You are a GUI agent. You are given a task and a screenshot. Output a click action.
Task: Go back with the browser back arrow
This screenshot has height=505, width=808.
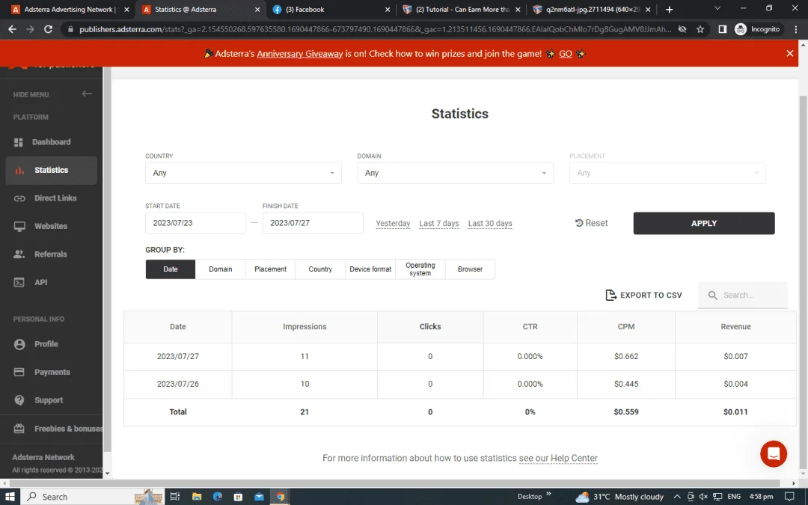[x=13, y=29]
